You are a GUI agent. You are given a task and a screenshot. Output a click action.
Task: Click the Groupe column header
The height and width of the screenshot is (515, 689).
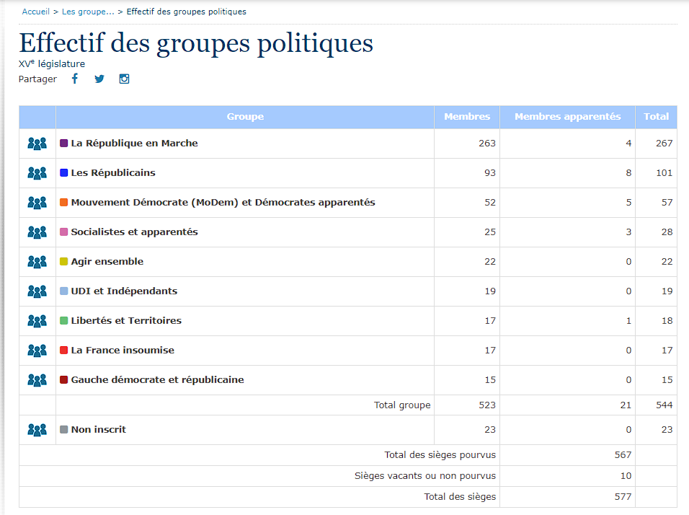pos(245,117)
